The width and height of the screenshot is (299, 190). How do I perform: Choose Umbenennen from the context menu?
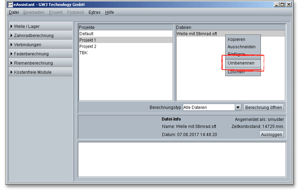click(x=241, y=63)
